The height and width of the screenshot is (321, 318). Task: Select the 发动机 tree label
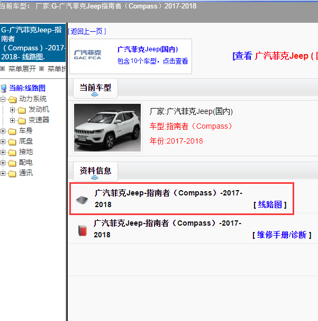[39, 109]
